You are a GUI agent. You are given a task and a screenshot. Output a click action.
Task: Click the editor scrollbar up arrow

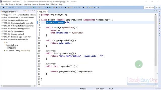coord(155,14)
